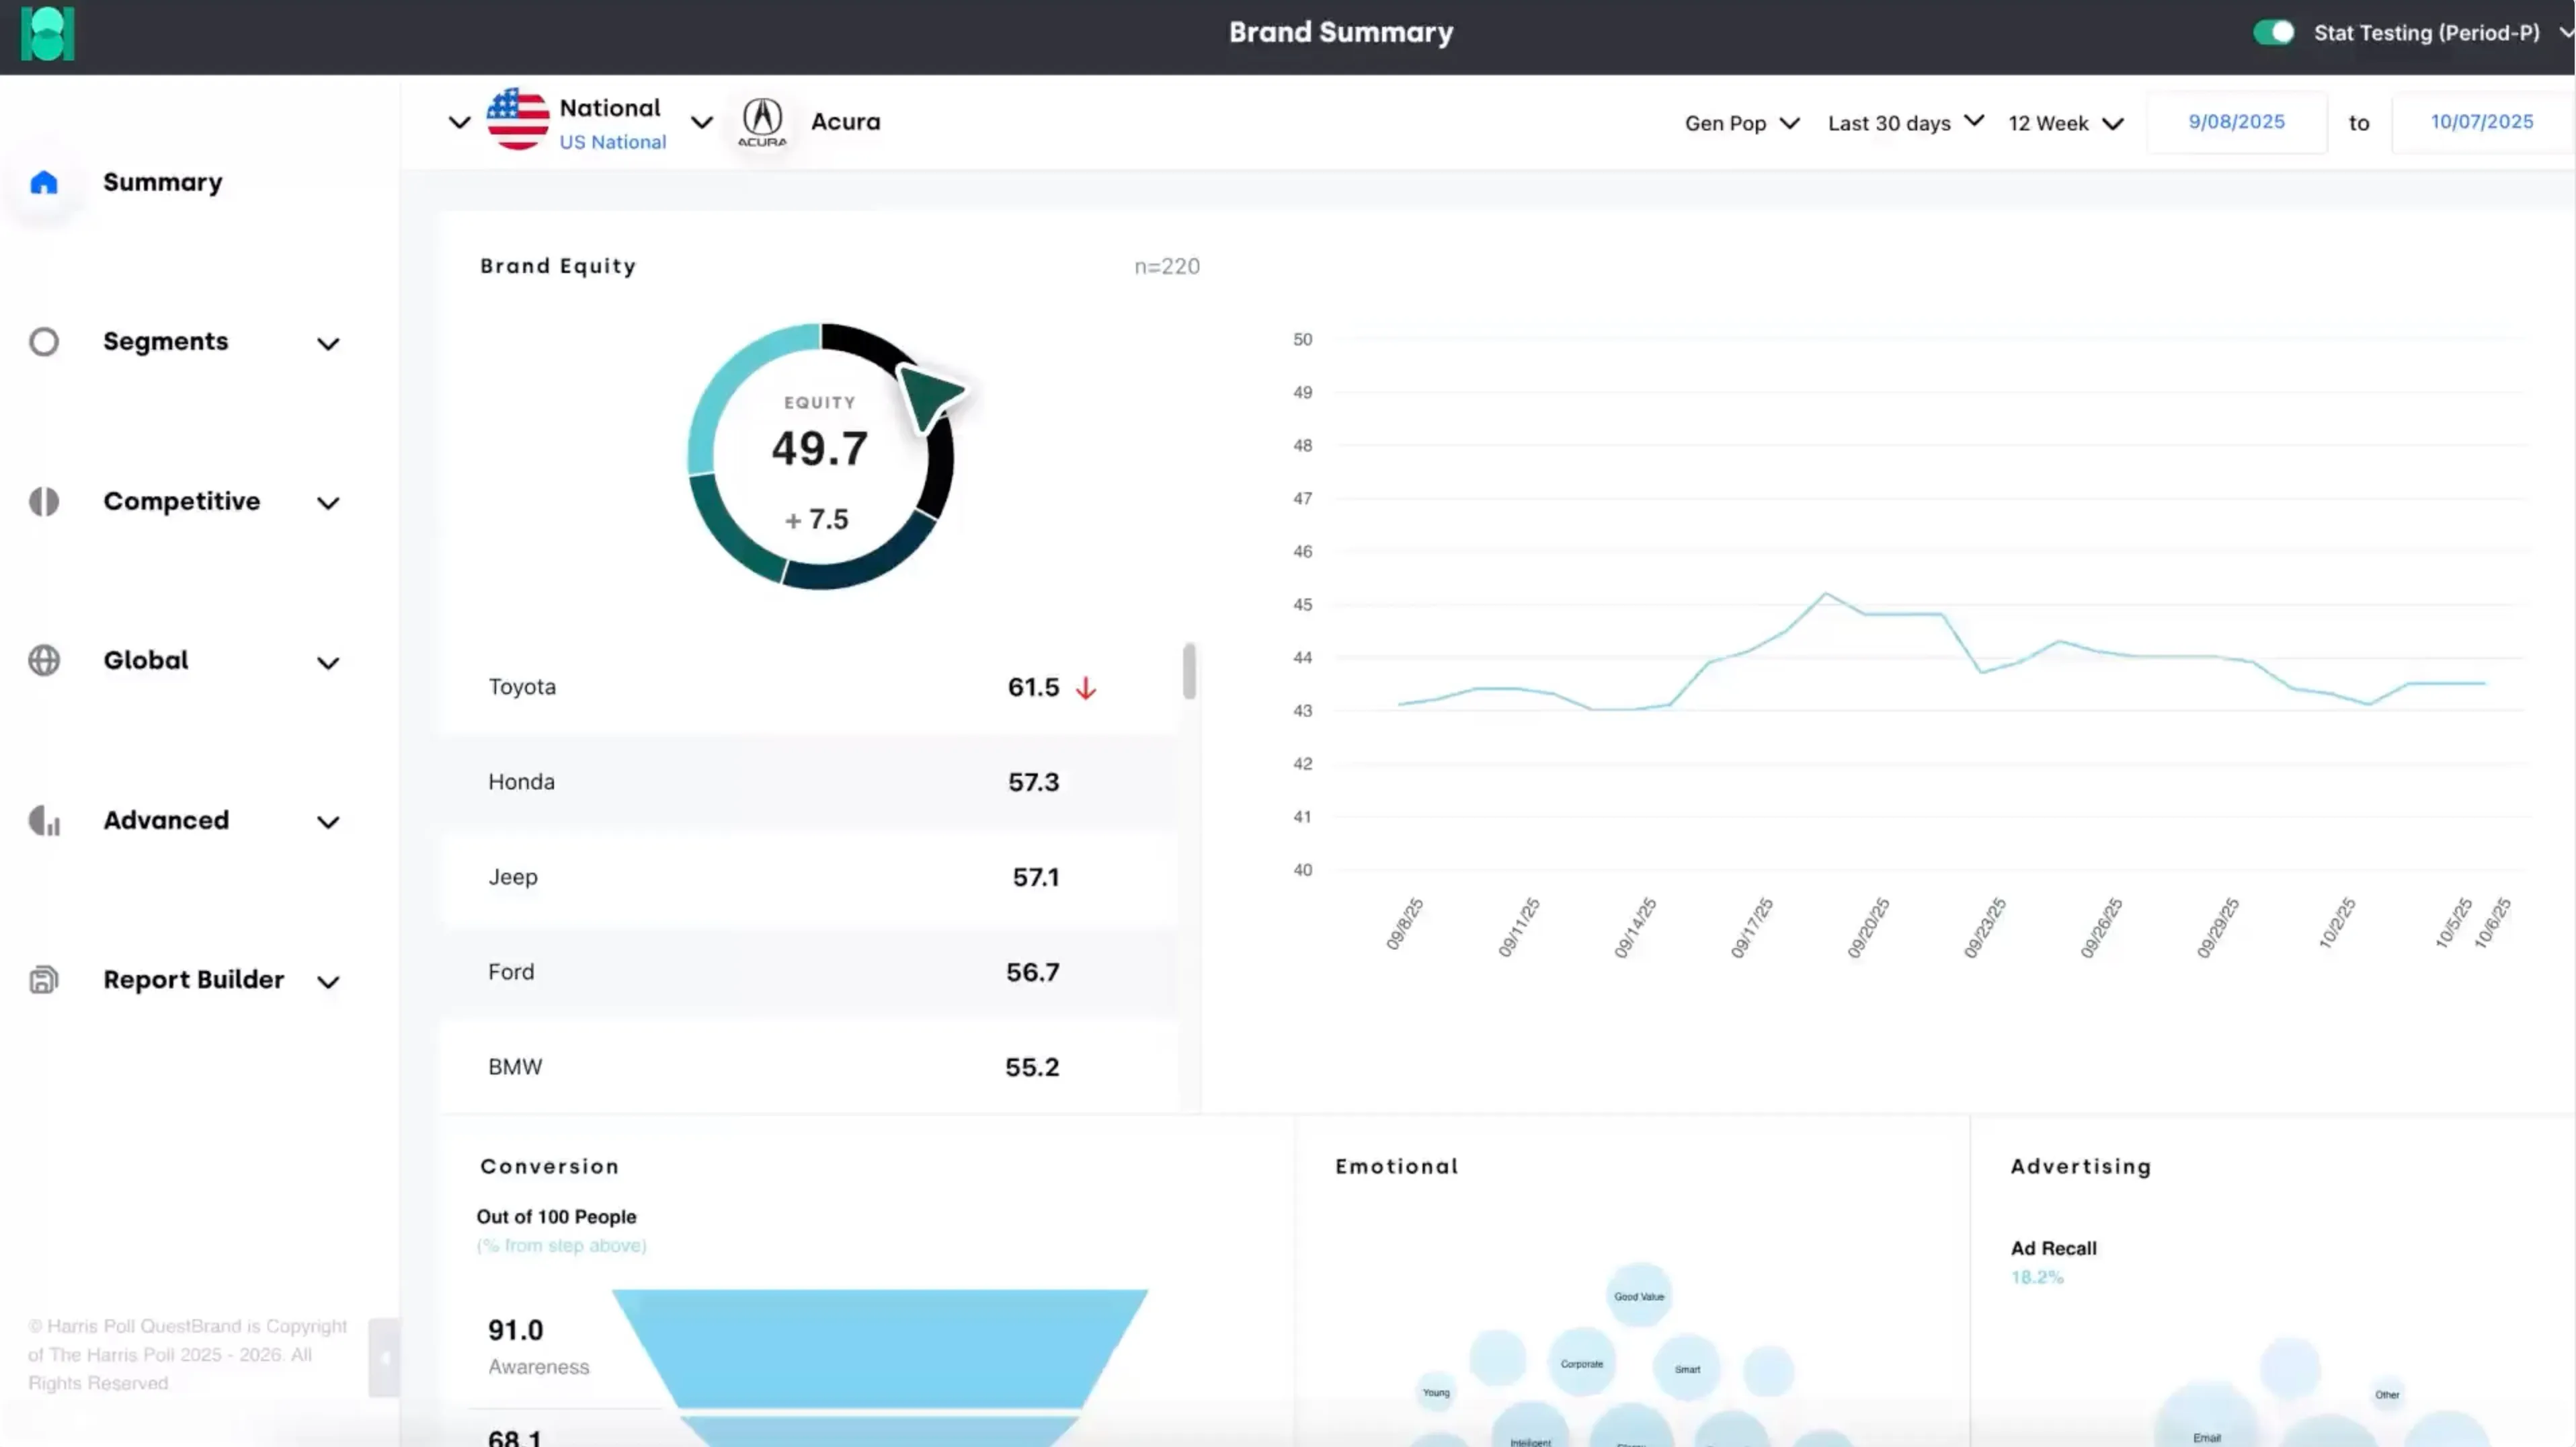Click the Summary home icon
Screen dimensions: 2576x1447
coord(44,182)
